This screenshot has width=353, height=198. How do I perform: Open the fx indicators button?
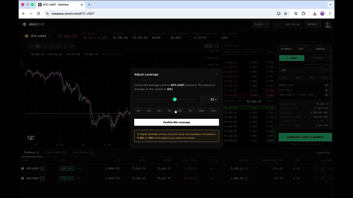coord(208,46)
